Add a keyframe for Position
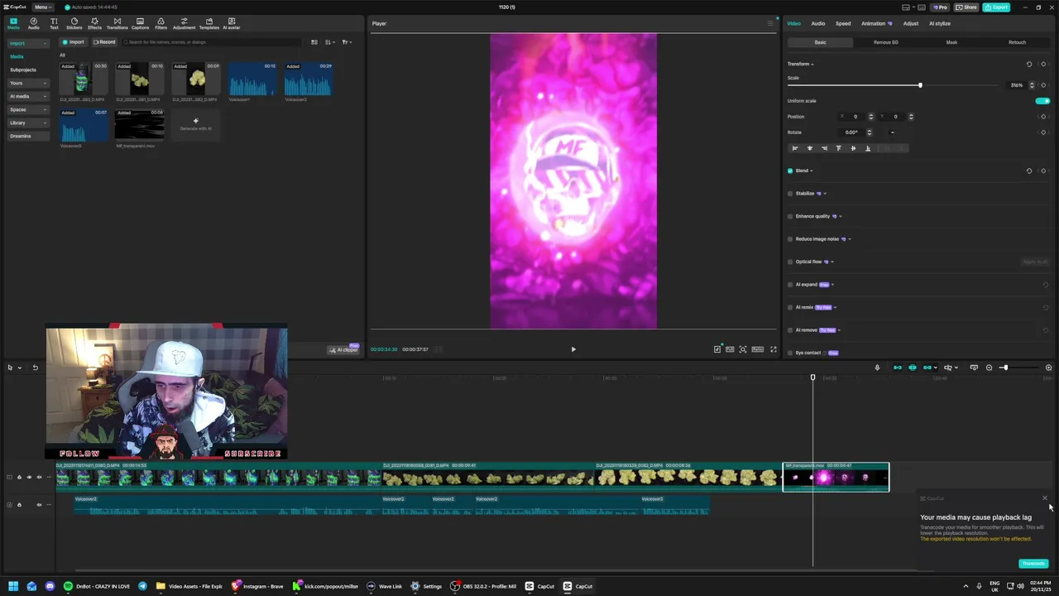The height and width of the screenshot is (596, 1059). 1043,117
